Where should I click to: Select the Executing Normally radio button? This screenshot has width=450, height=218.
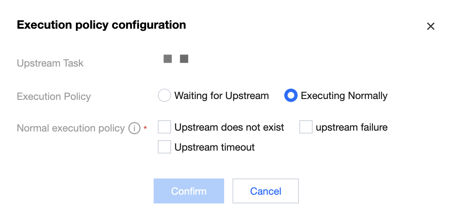click(291, 96)
